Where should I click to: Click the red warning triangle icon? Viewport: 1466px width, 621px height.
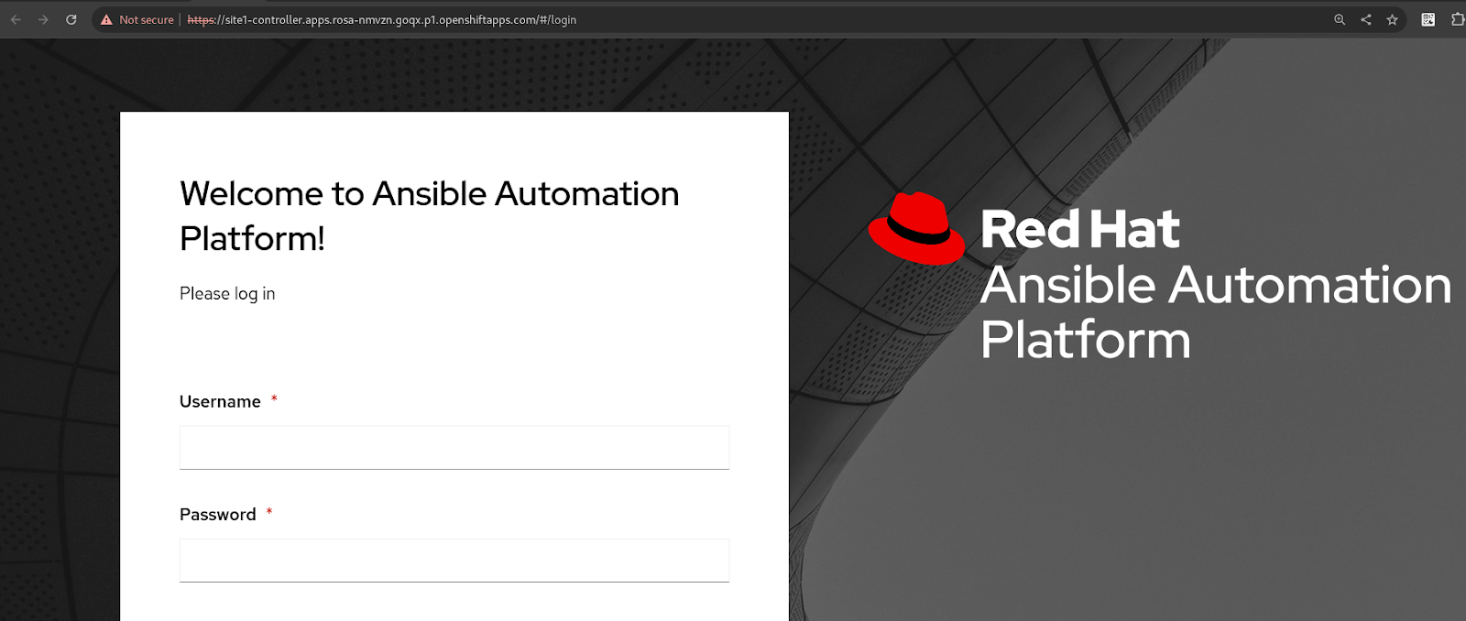pos(106,19)
